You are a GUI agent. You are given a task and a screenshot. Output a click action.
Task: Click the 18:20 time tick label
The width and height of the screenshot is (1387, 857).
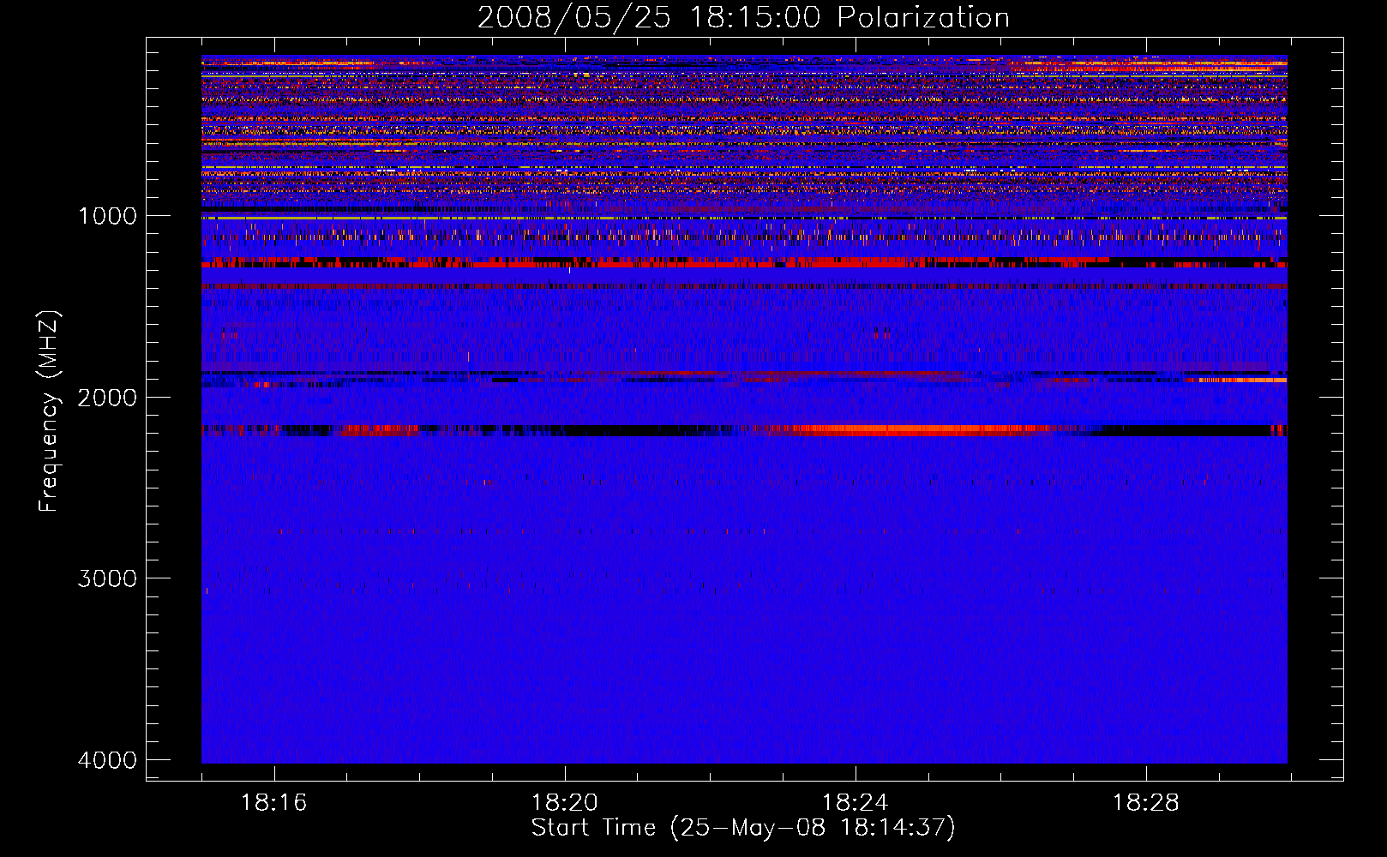(565, 803)
